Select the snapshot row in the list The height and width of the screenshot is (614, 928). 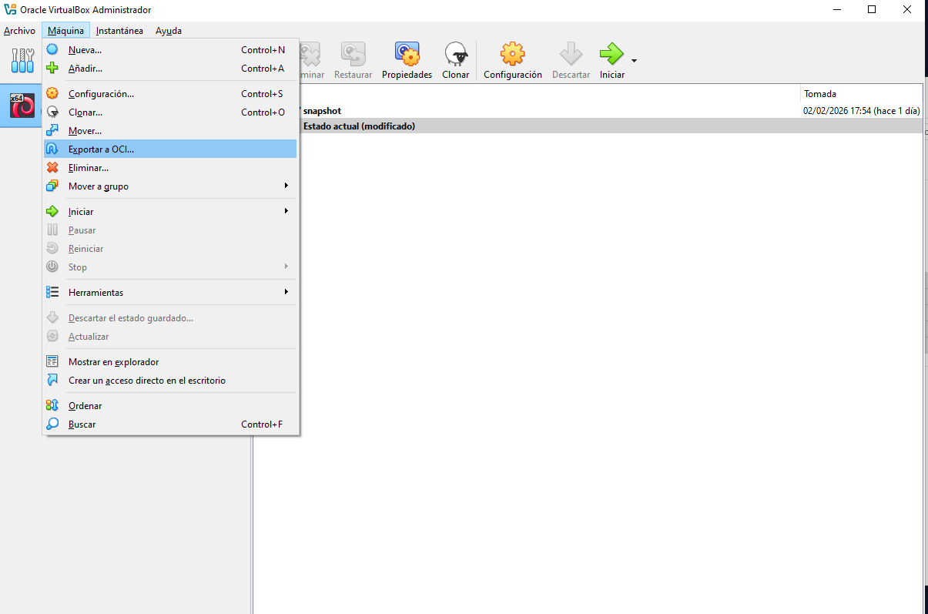[588, 111]
